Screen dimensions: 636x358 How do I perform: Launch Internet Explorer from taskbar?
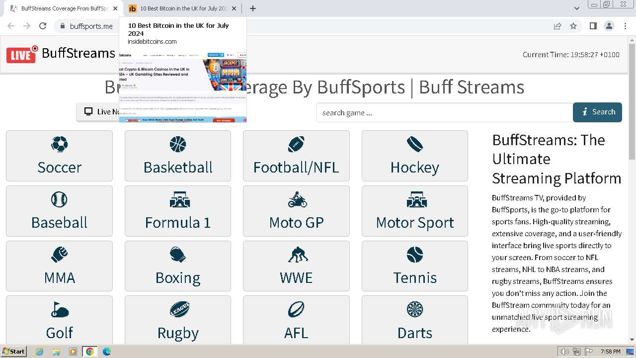coord(39,352)
